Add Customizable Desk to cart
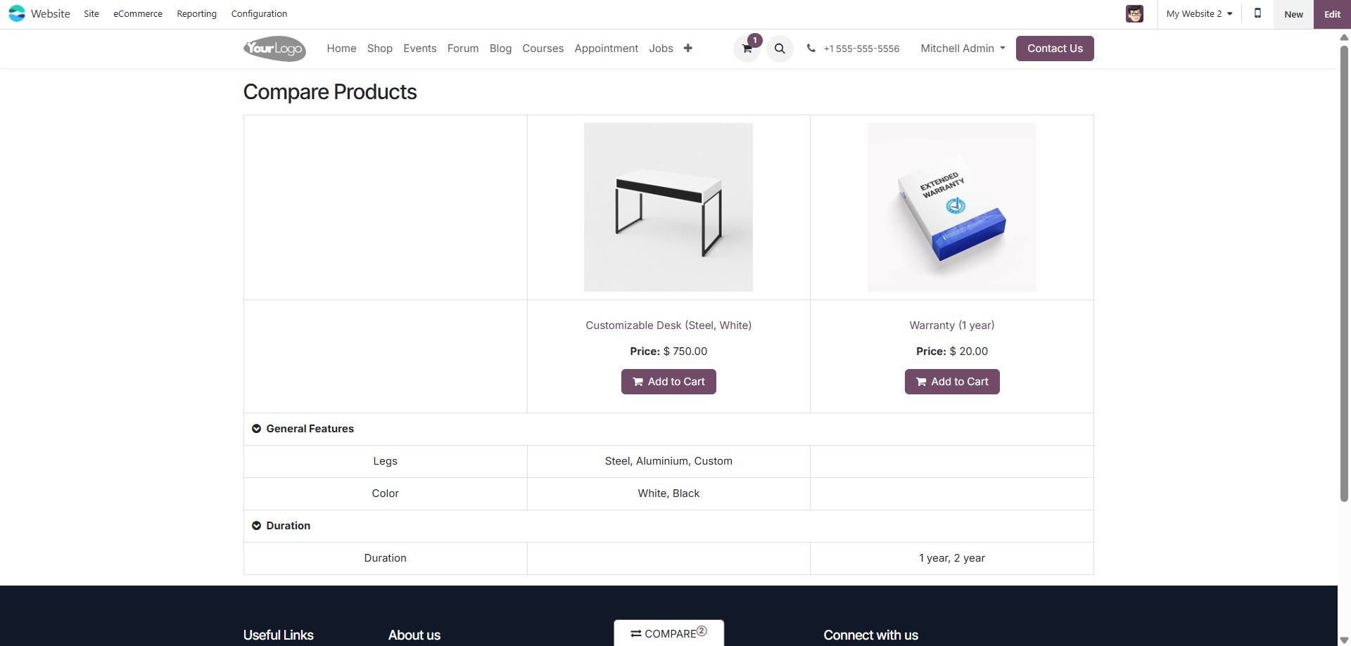 (x=668, y=382)
